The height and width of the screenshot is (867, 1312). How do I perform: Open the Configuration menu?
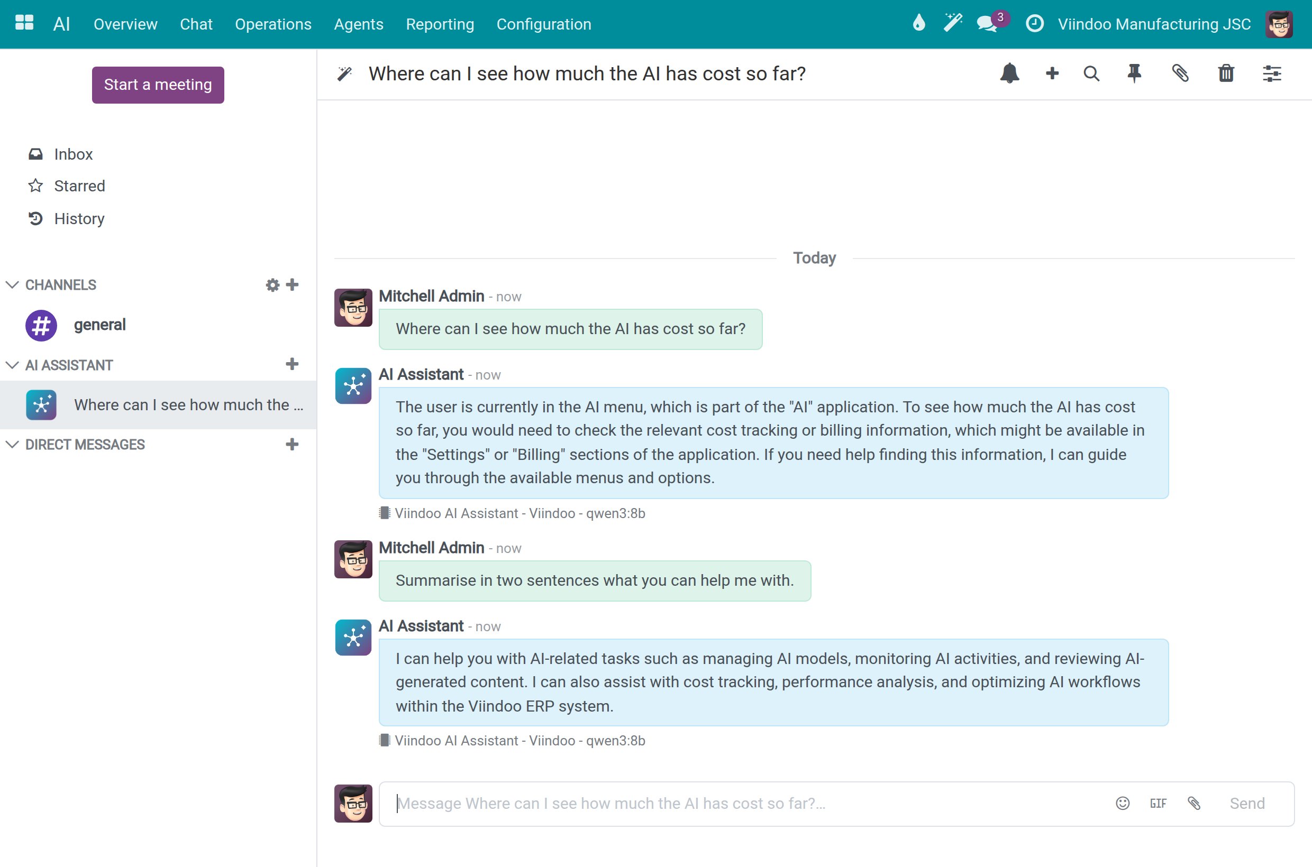tap(544, 24)
